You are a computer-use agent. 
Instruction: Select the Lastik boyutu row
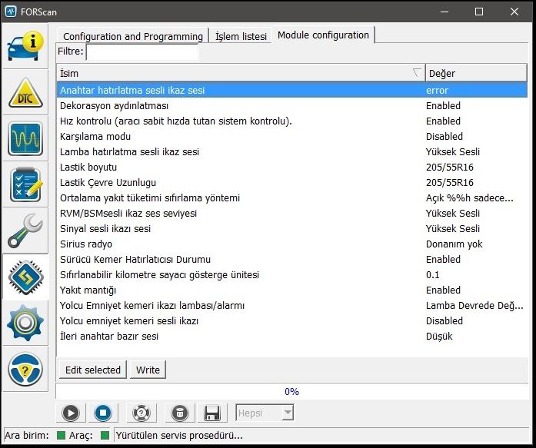292,167
